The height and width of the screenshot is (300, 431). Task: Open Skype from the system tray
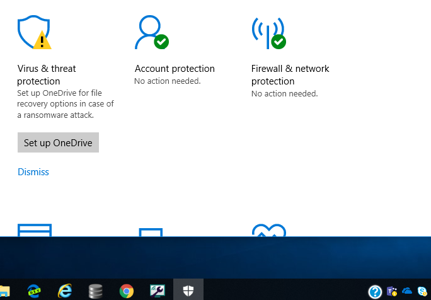(x=422, y=291)
